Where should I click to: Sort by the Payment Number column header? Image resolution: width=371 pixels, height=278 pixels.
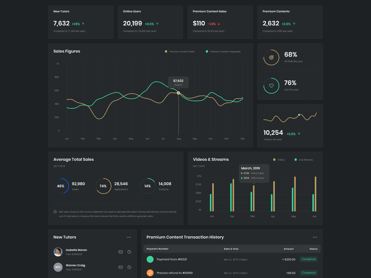pyautogui.click(x=157, y=249)
